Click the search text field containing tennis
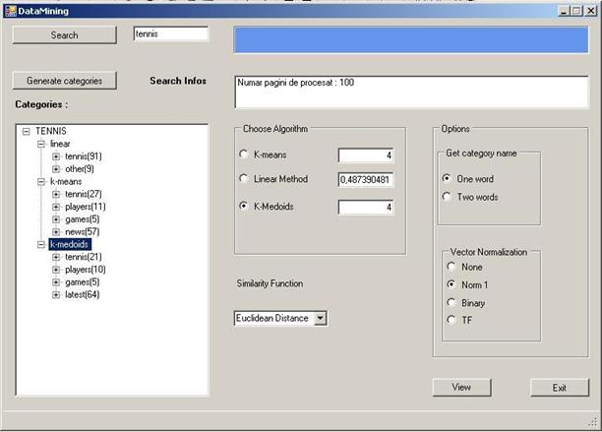 point(170,33)
